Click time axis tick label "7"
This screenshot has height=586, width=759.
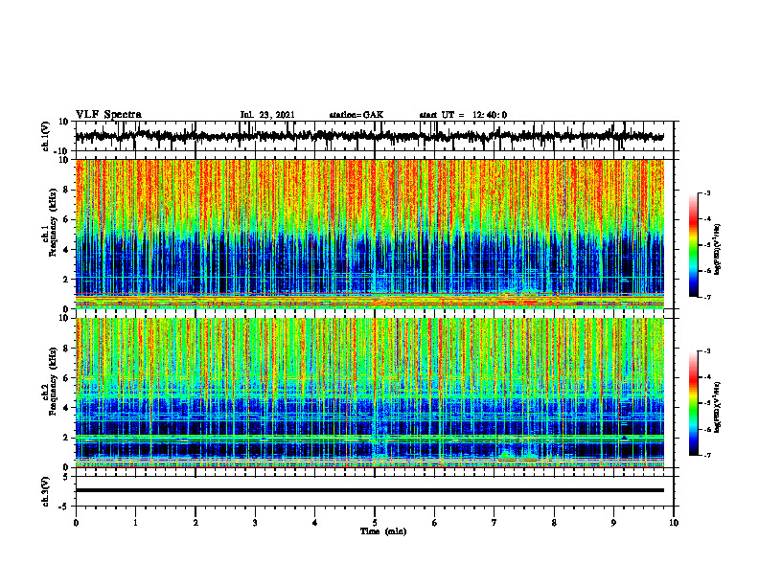point(494,523)
